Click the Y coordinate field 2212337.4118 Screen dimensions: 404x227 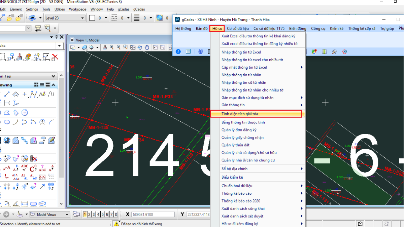pos(198,214)
